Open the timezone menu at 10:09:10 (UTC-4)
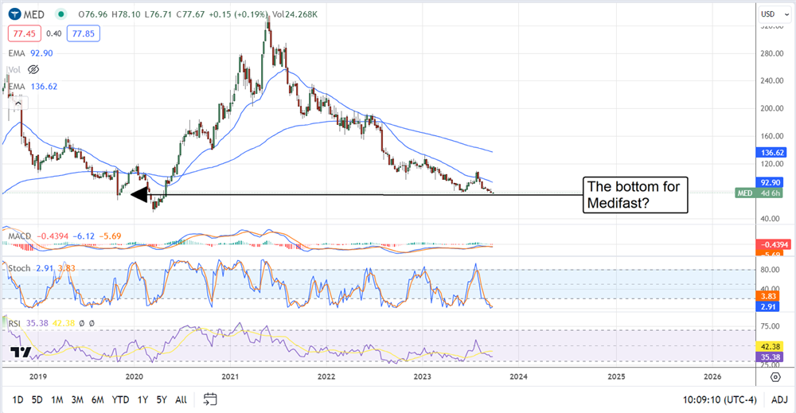This screenshot has height=413, width=796. click(720, 399)
